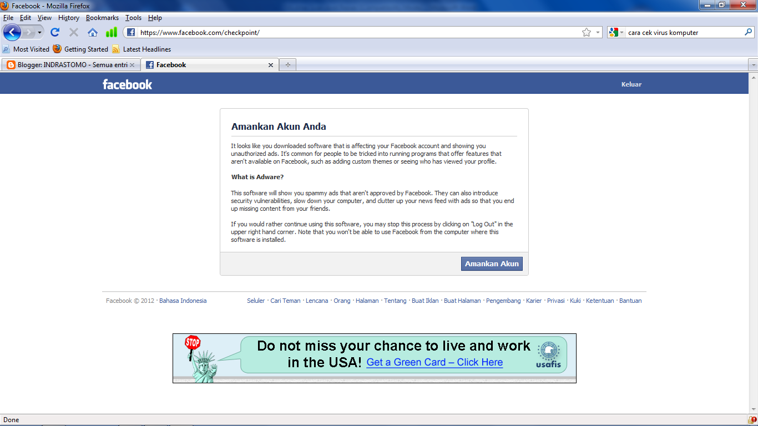Open the Orang footer link

pyautogui.click(x=342, y=301)
